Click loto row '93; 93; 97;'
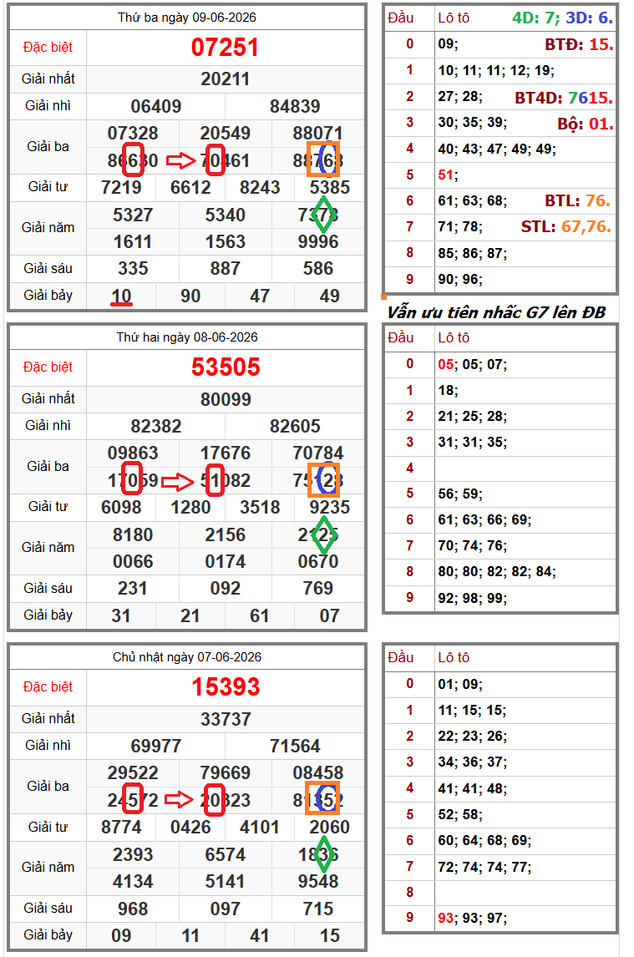This screenshot has height=957, width=634. click(472, 918)
